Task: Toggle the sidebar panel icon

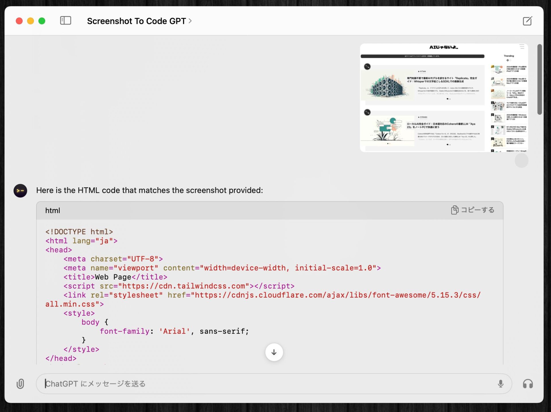Action: pos(65,21)
